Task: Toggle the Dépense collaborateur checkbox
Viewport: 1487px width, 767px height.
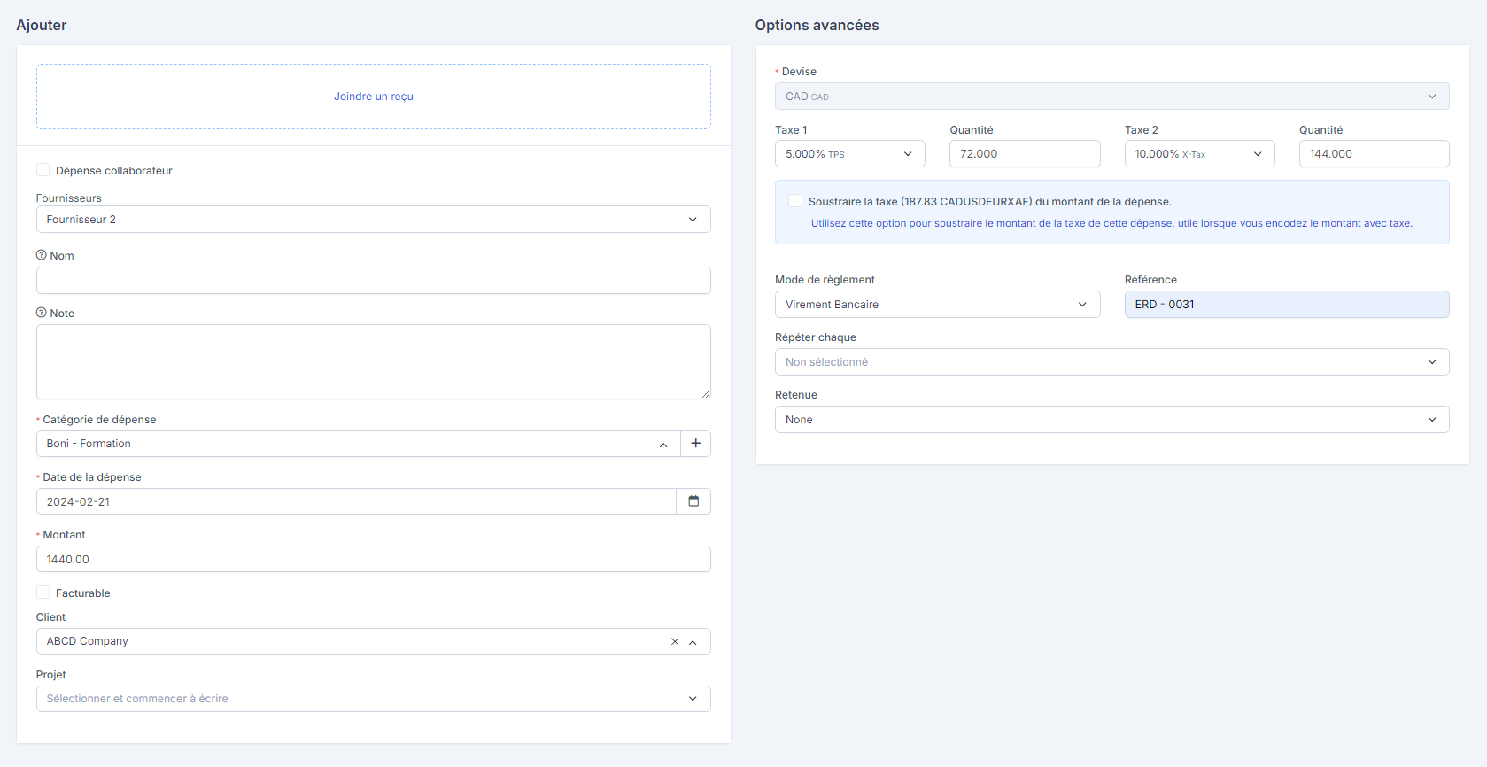Action: point(43,170)
